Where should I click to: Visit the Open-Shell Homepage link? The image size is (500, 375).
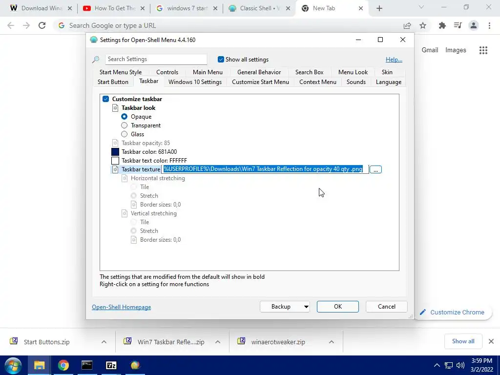(122, 307)
